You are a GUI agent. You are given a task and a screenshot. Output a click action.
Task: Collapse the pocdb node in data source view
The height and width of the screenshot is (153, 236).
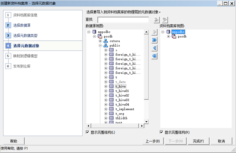pyautogui.click(x=95, y=36)
